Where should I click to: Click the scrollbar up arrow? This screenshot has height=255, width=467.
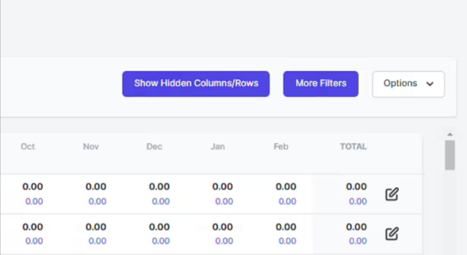point(450,134)
